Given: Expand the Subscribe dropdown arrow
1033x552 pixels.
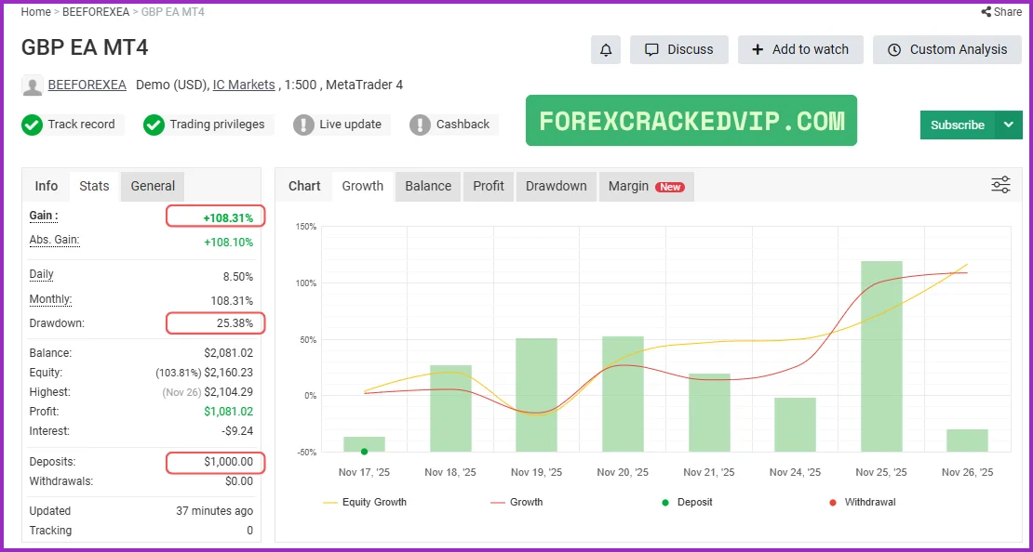Looking at the screenshot, I should (x=1009, y=125).
